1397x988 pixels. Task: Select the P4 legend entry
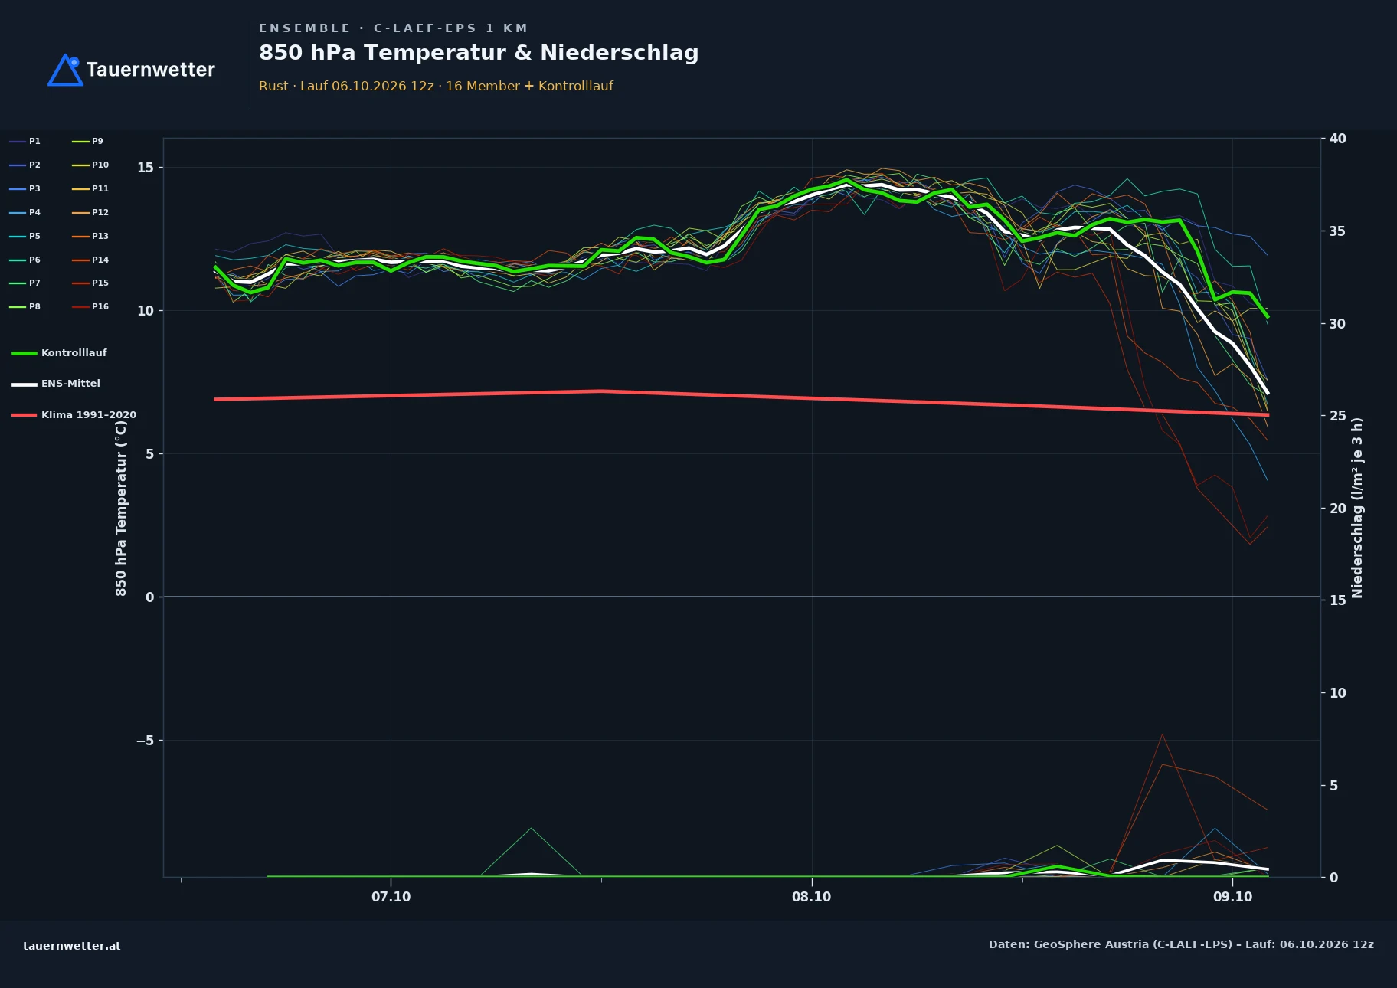point(25,213)
